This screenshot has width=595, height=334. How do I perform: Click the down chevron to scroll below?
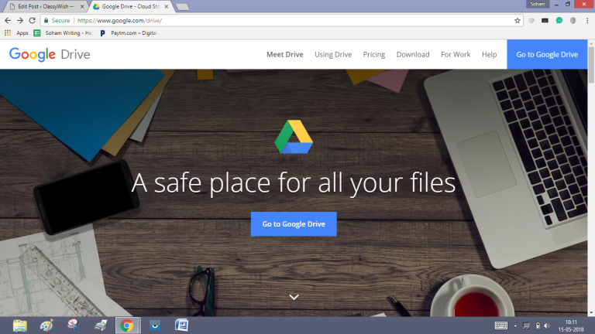294,297
